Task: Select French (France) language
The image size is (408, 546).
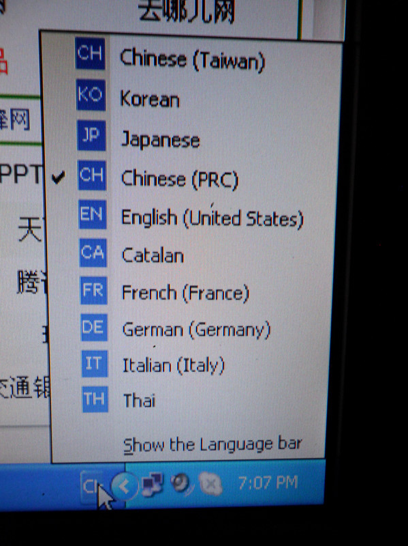Action: pyautogui.click(x=192, y=292)
